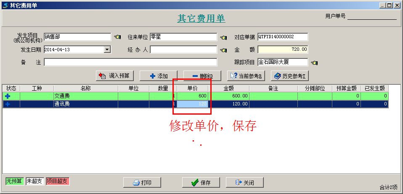The width and height of the screenshot is (403, 194).
Task: Open the 发生日期 date dropdown arrow
Action: [x=107, y=50]
